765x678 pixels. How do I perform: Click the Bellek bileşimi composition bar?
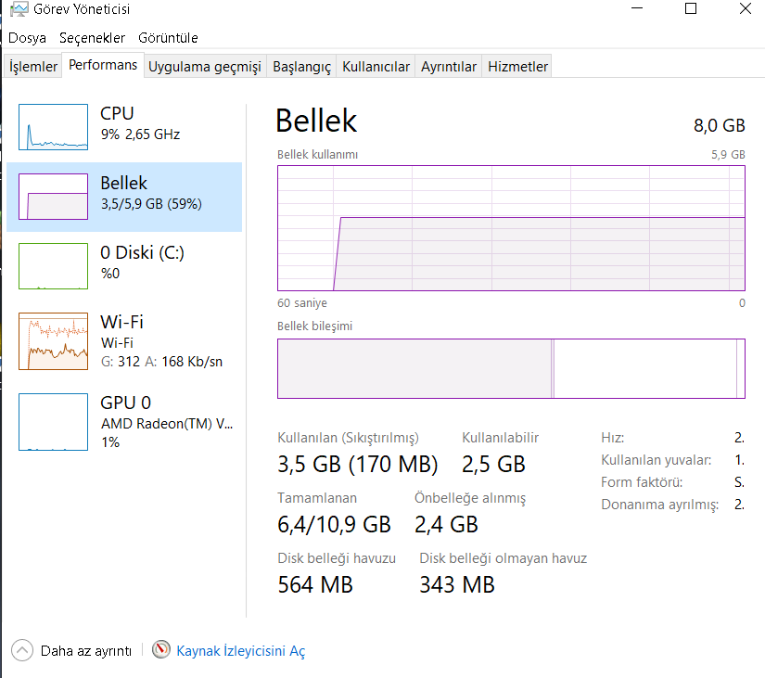[x=511, y=368]
